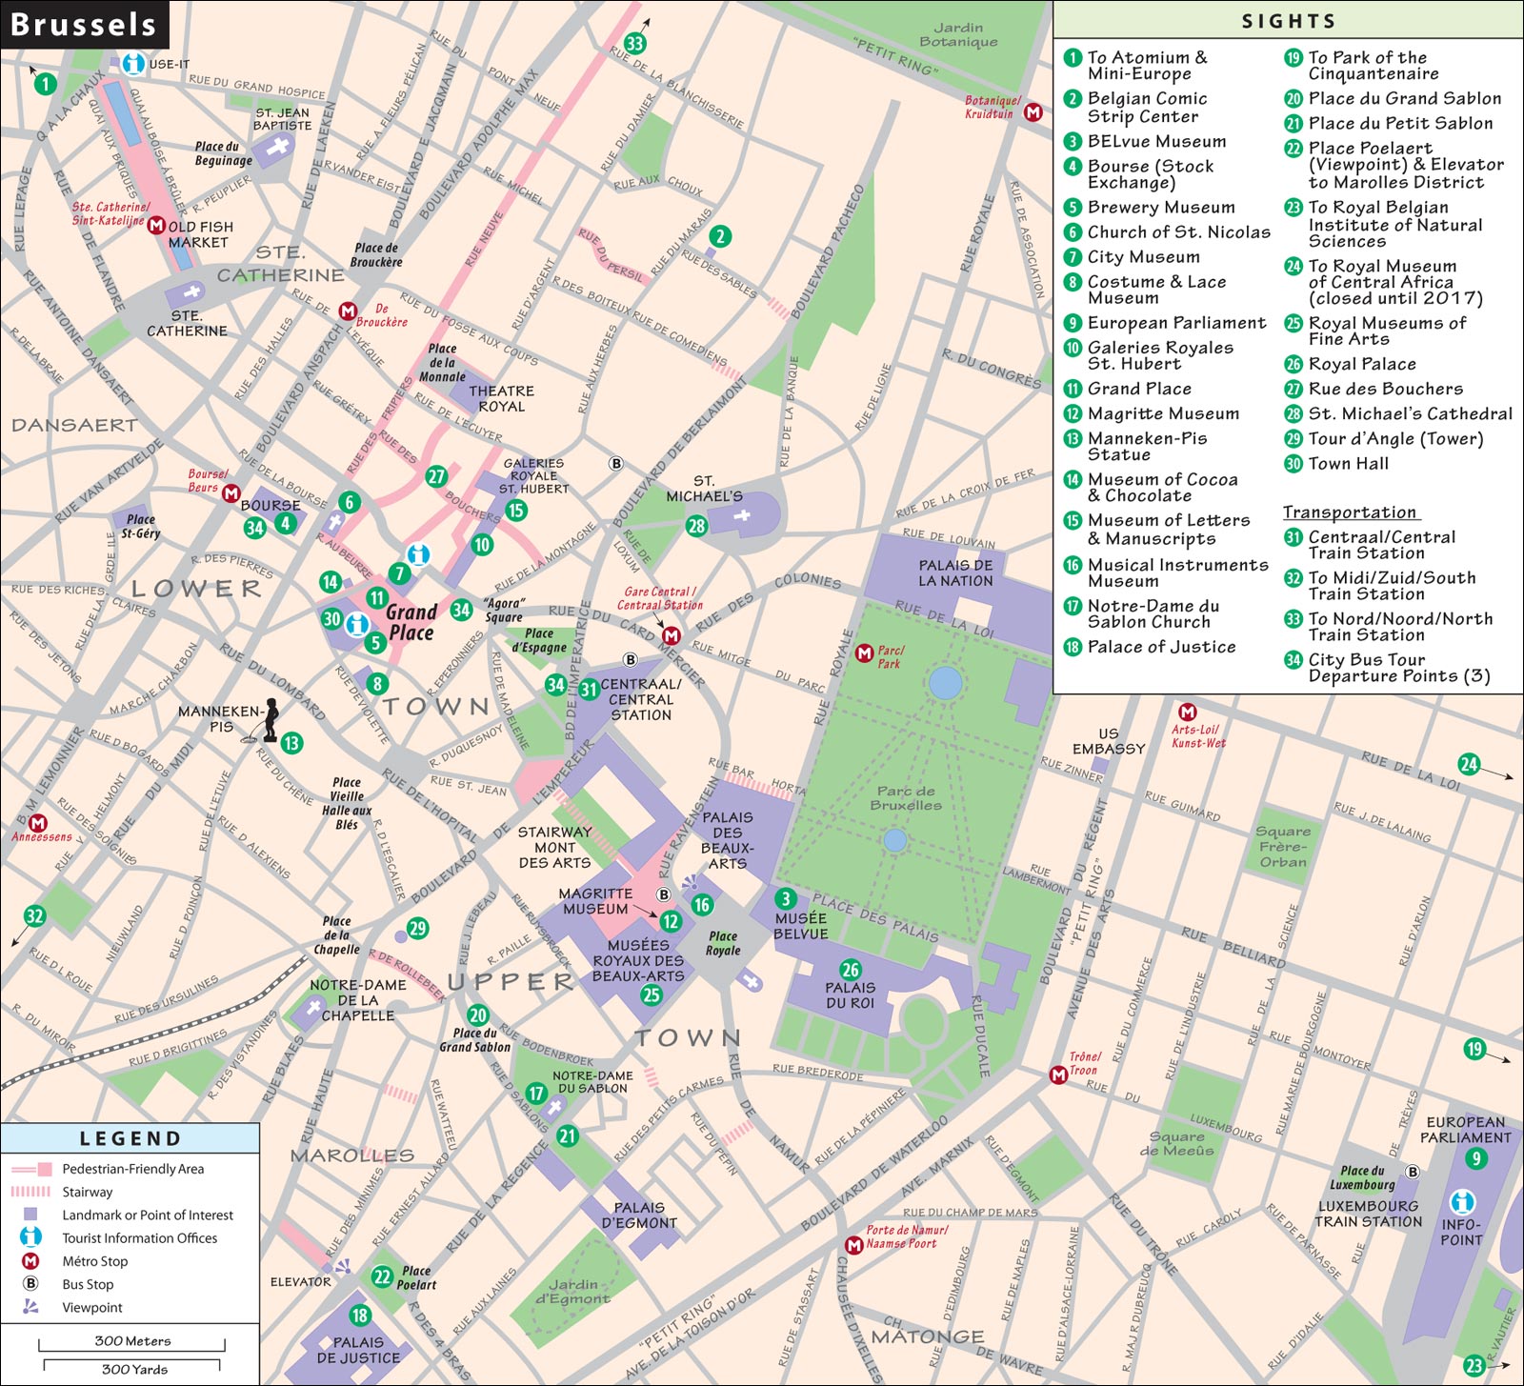Select the Parc/Park metro icon
The image size is (1524, 1386).
[x=864, y=653]
